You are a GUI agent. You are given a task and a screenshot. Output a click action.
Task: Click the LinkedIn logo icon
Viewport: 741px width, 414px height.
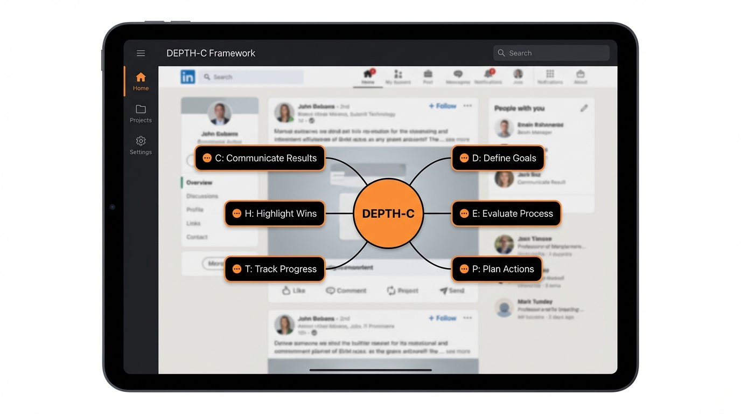coord(187,77)
